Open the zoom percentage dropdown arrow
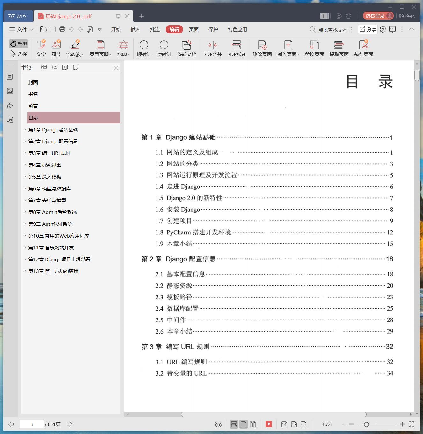The image size is (423, 434). click(344, 424)
